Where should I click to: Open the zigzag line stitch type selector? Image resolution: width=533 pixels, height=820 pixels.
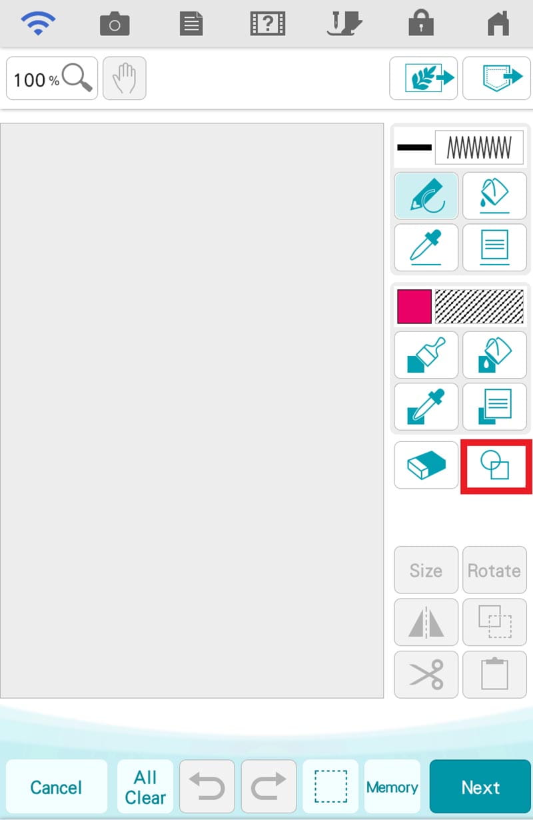point(479,147)
